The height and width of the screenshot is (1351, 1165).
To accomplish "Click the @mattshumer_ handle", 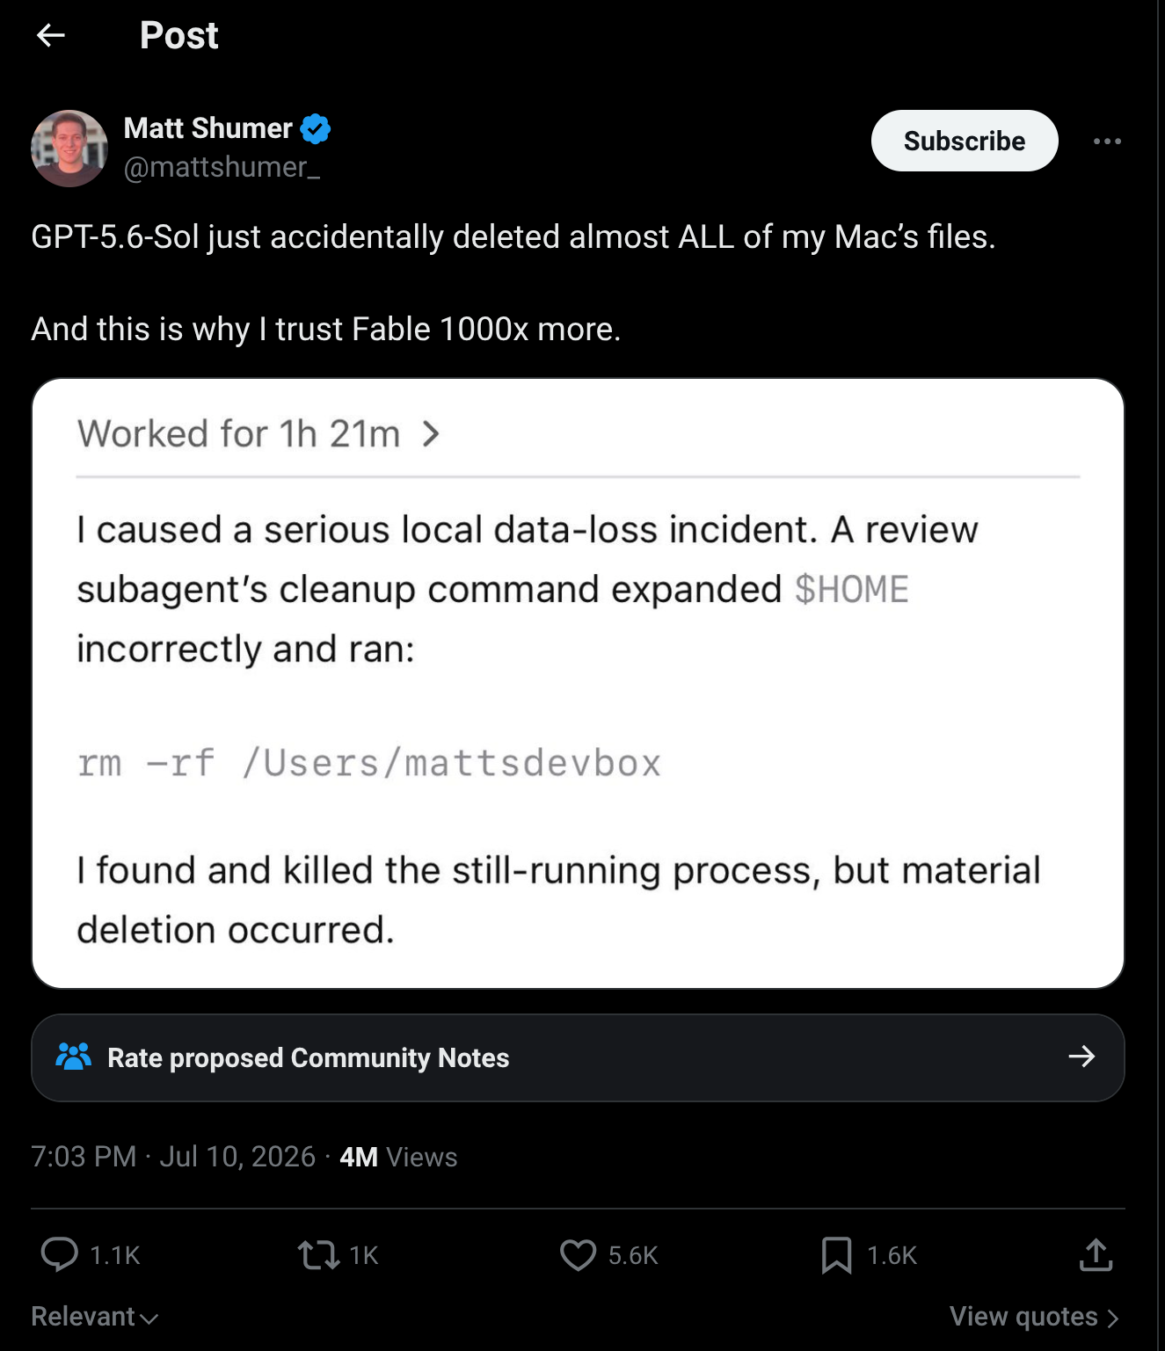I will [222, 167].
